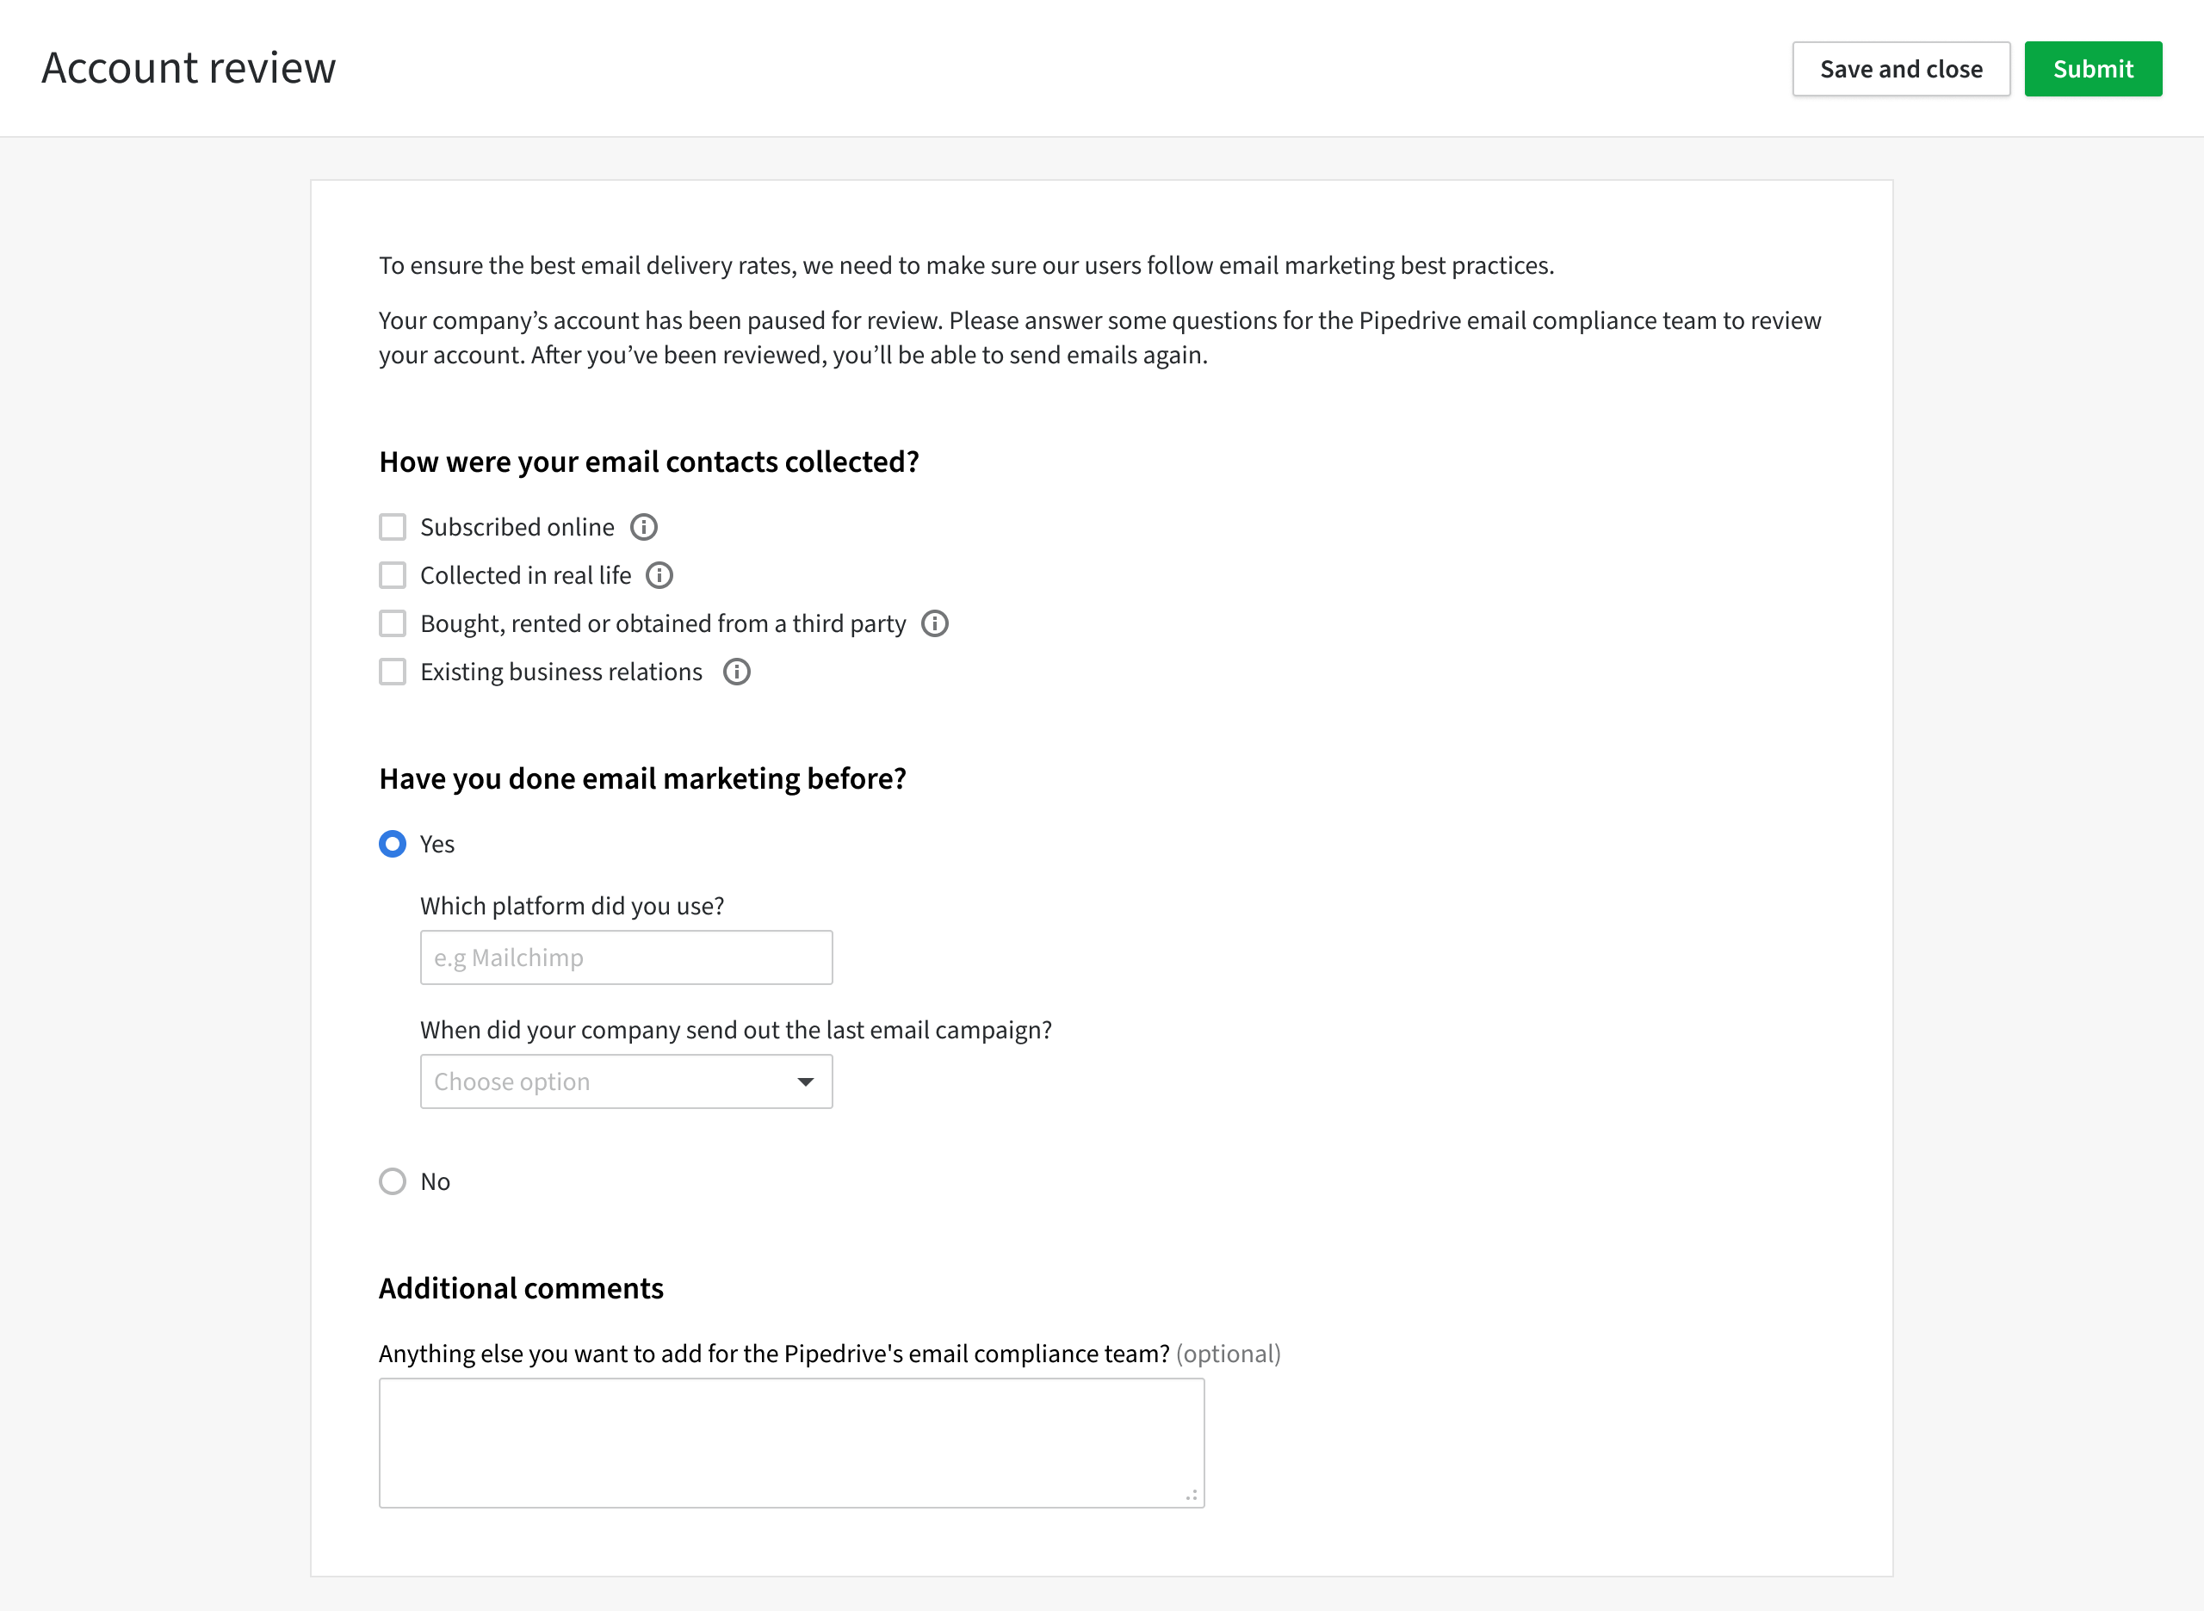2204x1611 pixels.
Task: Click the info icon next to 'Bought, rented or obtained'
Action: click(936, 623)
